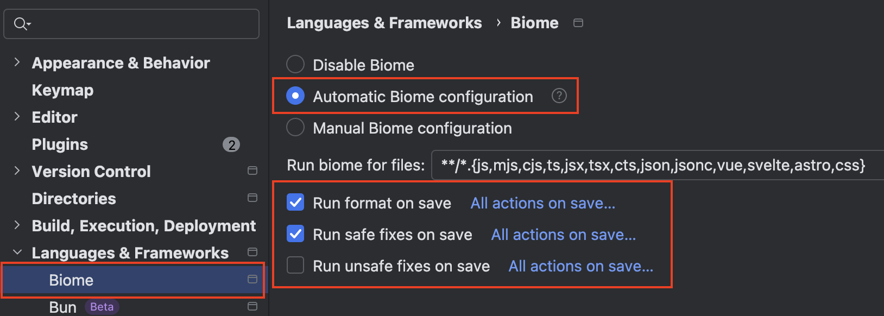Open the Plugins settings page
This screenshot has width=884, height=316.
click(60, 144)
